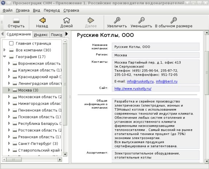Click the Открыть toolbar button

16,22
